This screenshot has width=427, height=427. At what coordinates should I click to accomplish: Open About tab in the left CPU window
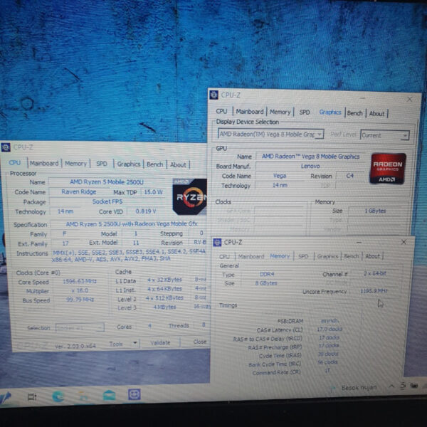pos(178,165)
